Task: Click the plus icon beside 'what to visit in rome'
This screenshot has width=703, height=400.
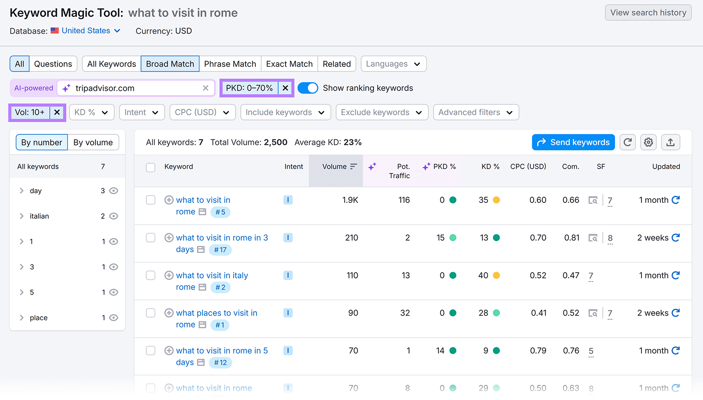Action: point(169,200)
